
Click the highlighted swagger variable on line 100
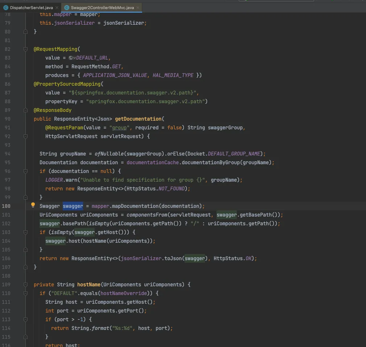tap(73, 206)
